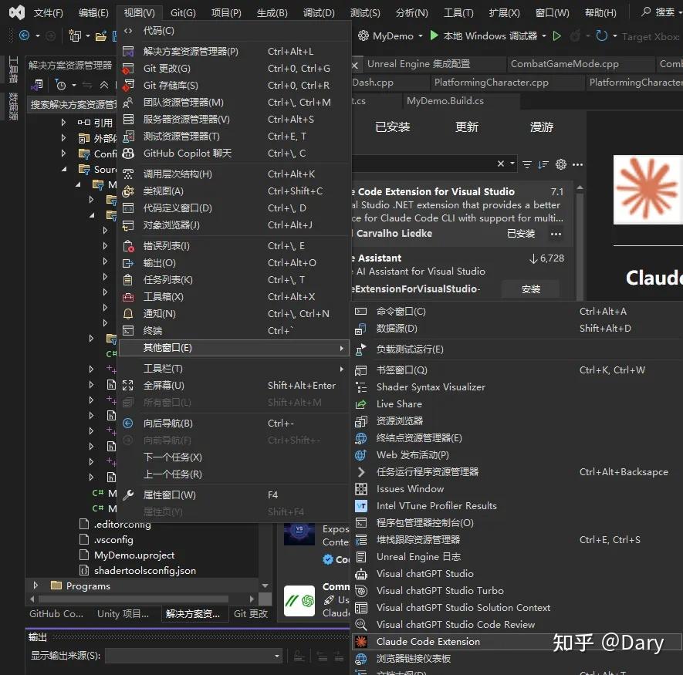The image size is (683, 675).
Task: Open extension search box dropdown arrow
Action: click(x=512, y=164)
